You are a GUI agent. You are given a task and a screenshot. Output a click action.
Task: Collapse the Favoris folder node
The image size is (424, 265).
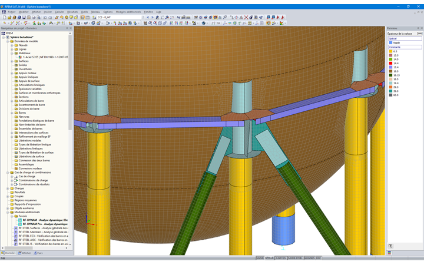12,216
